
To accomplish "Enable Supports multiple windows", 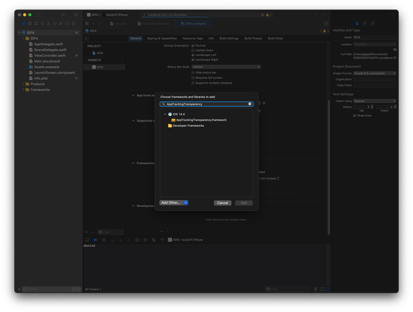I will click(193, 83).
